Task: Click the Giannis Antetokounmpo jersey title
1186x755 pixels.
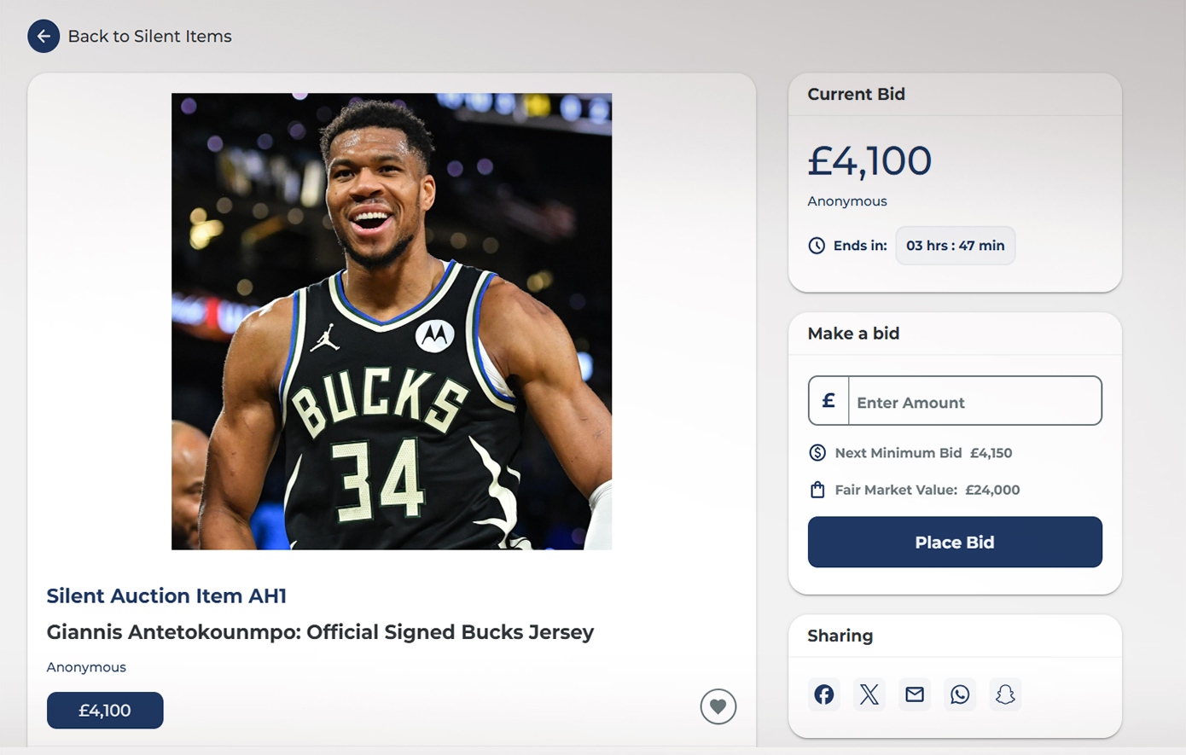Action: tap(320, 632)
